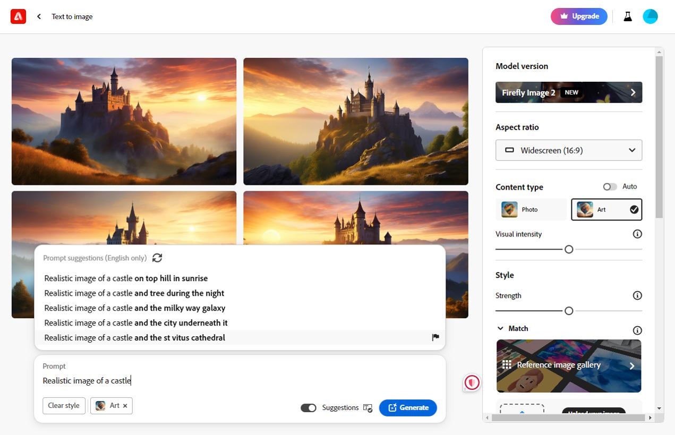Adjust the Visual intensity slider
675x435 pixels.
click(x=568, y=249)
